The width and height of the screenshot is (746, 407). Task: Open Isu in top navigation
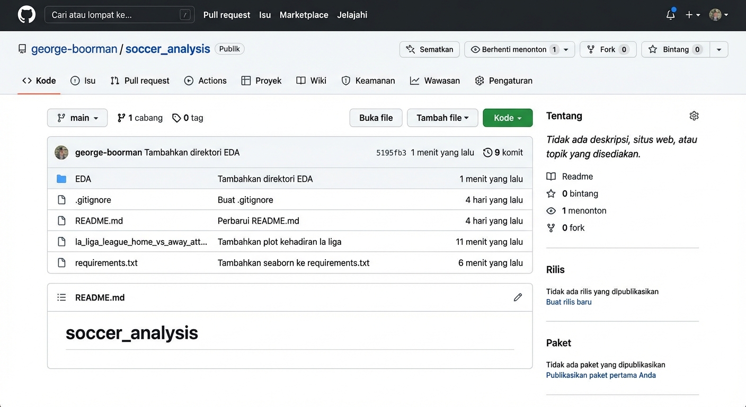pos(265,15)
